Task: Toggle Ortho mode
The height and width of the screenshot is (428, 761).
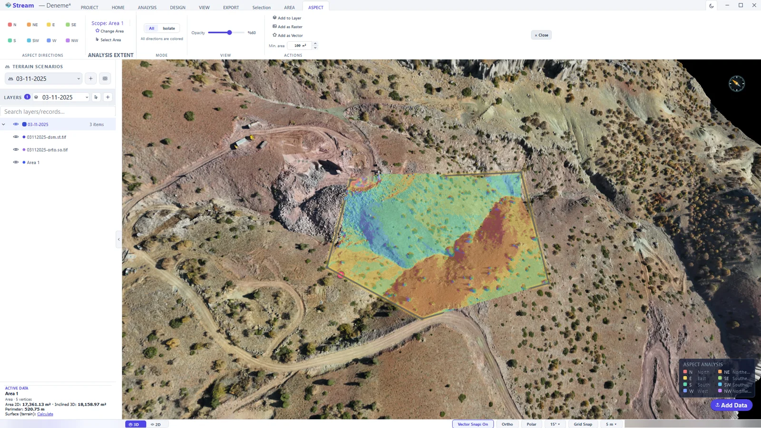Action: point(507,424)
